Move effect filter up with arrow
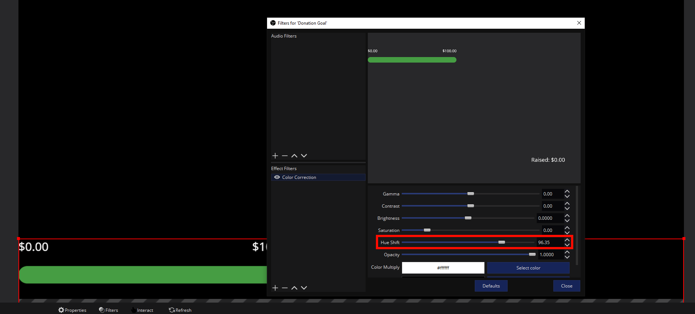This screenshot has height=314, width=695. [x=294, y=288]
